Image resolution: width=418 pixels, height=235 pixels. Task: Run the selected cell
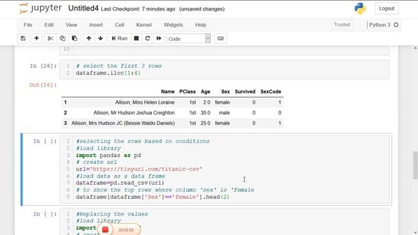point(120,39)
